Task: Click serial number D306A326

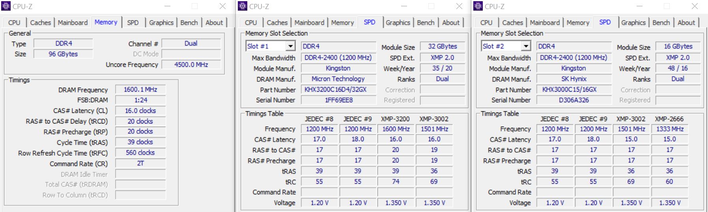Action: (x=574, y=100)
